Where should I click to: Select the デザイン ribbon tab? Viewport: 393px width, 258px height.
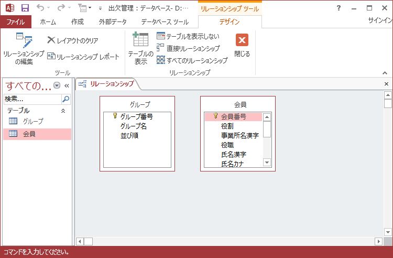pos(230,22)
